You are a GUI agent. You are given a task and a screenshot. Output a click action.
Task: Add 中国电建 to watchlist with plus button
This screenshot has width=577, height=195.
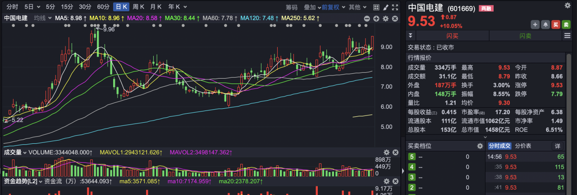535,24
